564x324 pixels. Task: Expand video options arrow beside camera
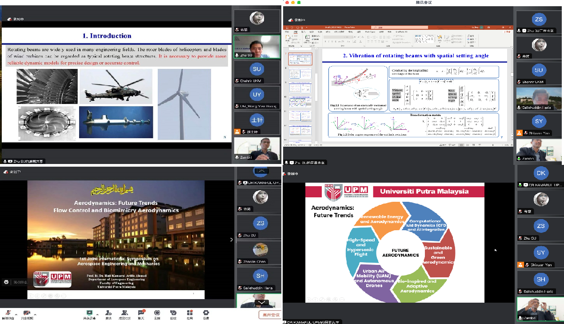(35, 314)
